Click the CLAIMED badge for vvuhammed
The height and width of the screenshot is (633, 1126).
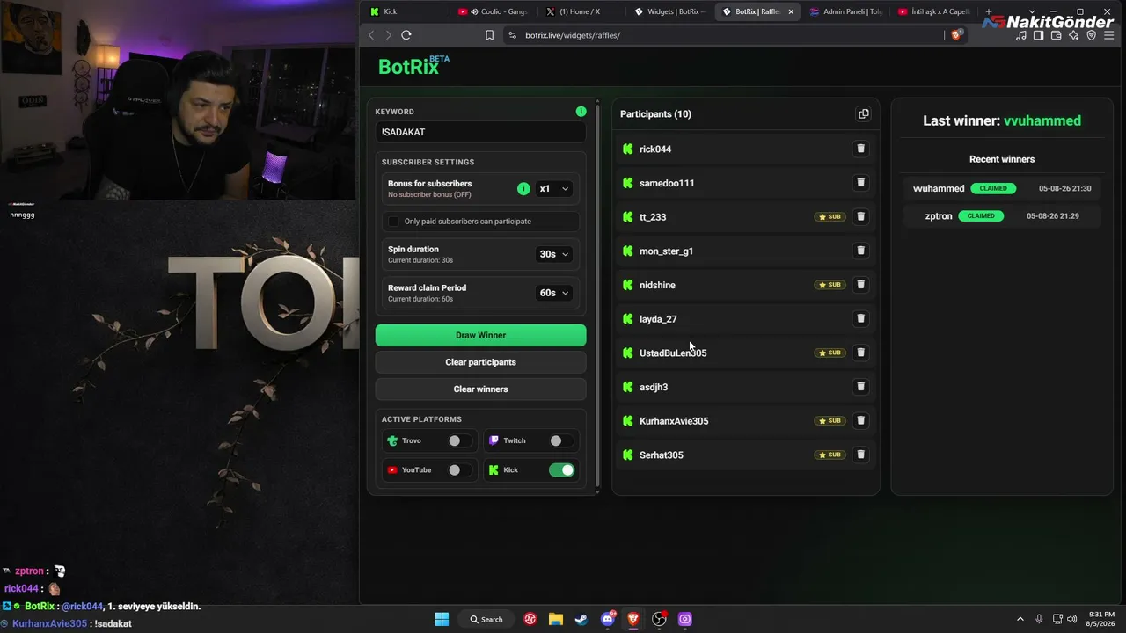click(994, 188)
